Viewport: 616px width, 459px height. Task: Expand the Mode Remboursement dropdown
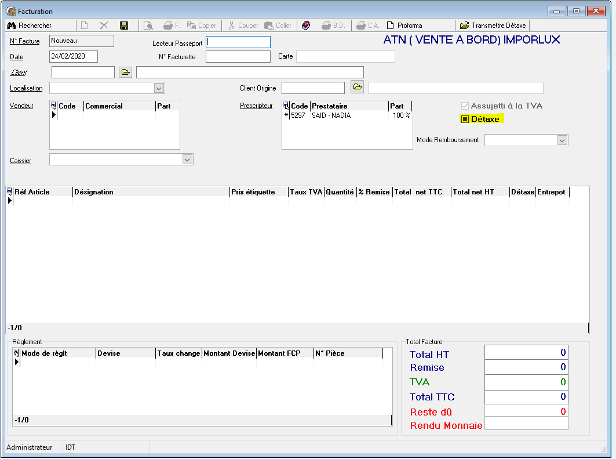[562, 140]
